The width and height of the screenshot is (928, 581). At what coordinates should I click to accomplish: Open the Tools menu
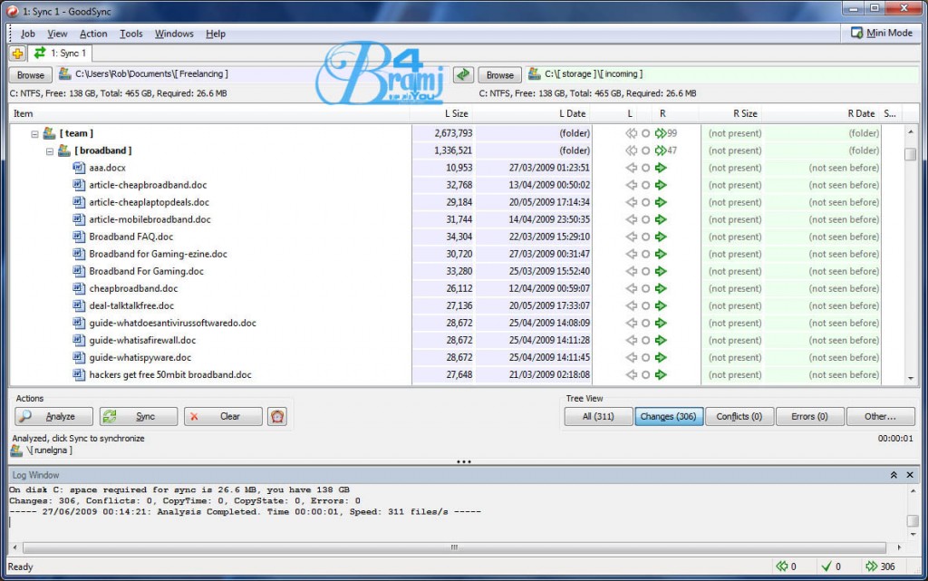[131, 34]
